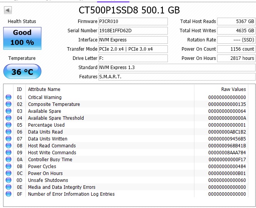Click the status orb for Available Spare Threshold
Image resolution: width=256 pixels, height=208 pixels.
(x=8, y=118)
